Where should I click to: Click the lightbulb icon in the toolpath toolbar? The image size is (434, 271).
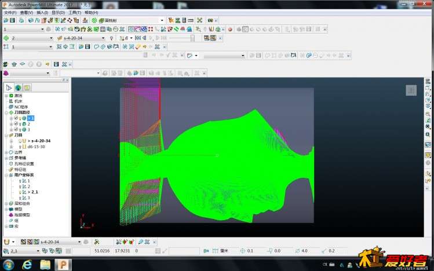point(112,38)
